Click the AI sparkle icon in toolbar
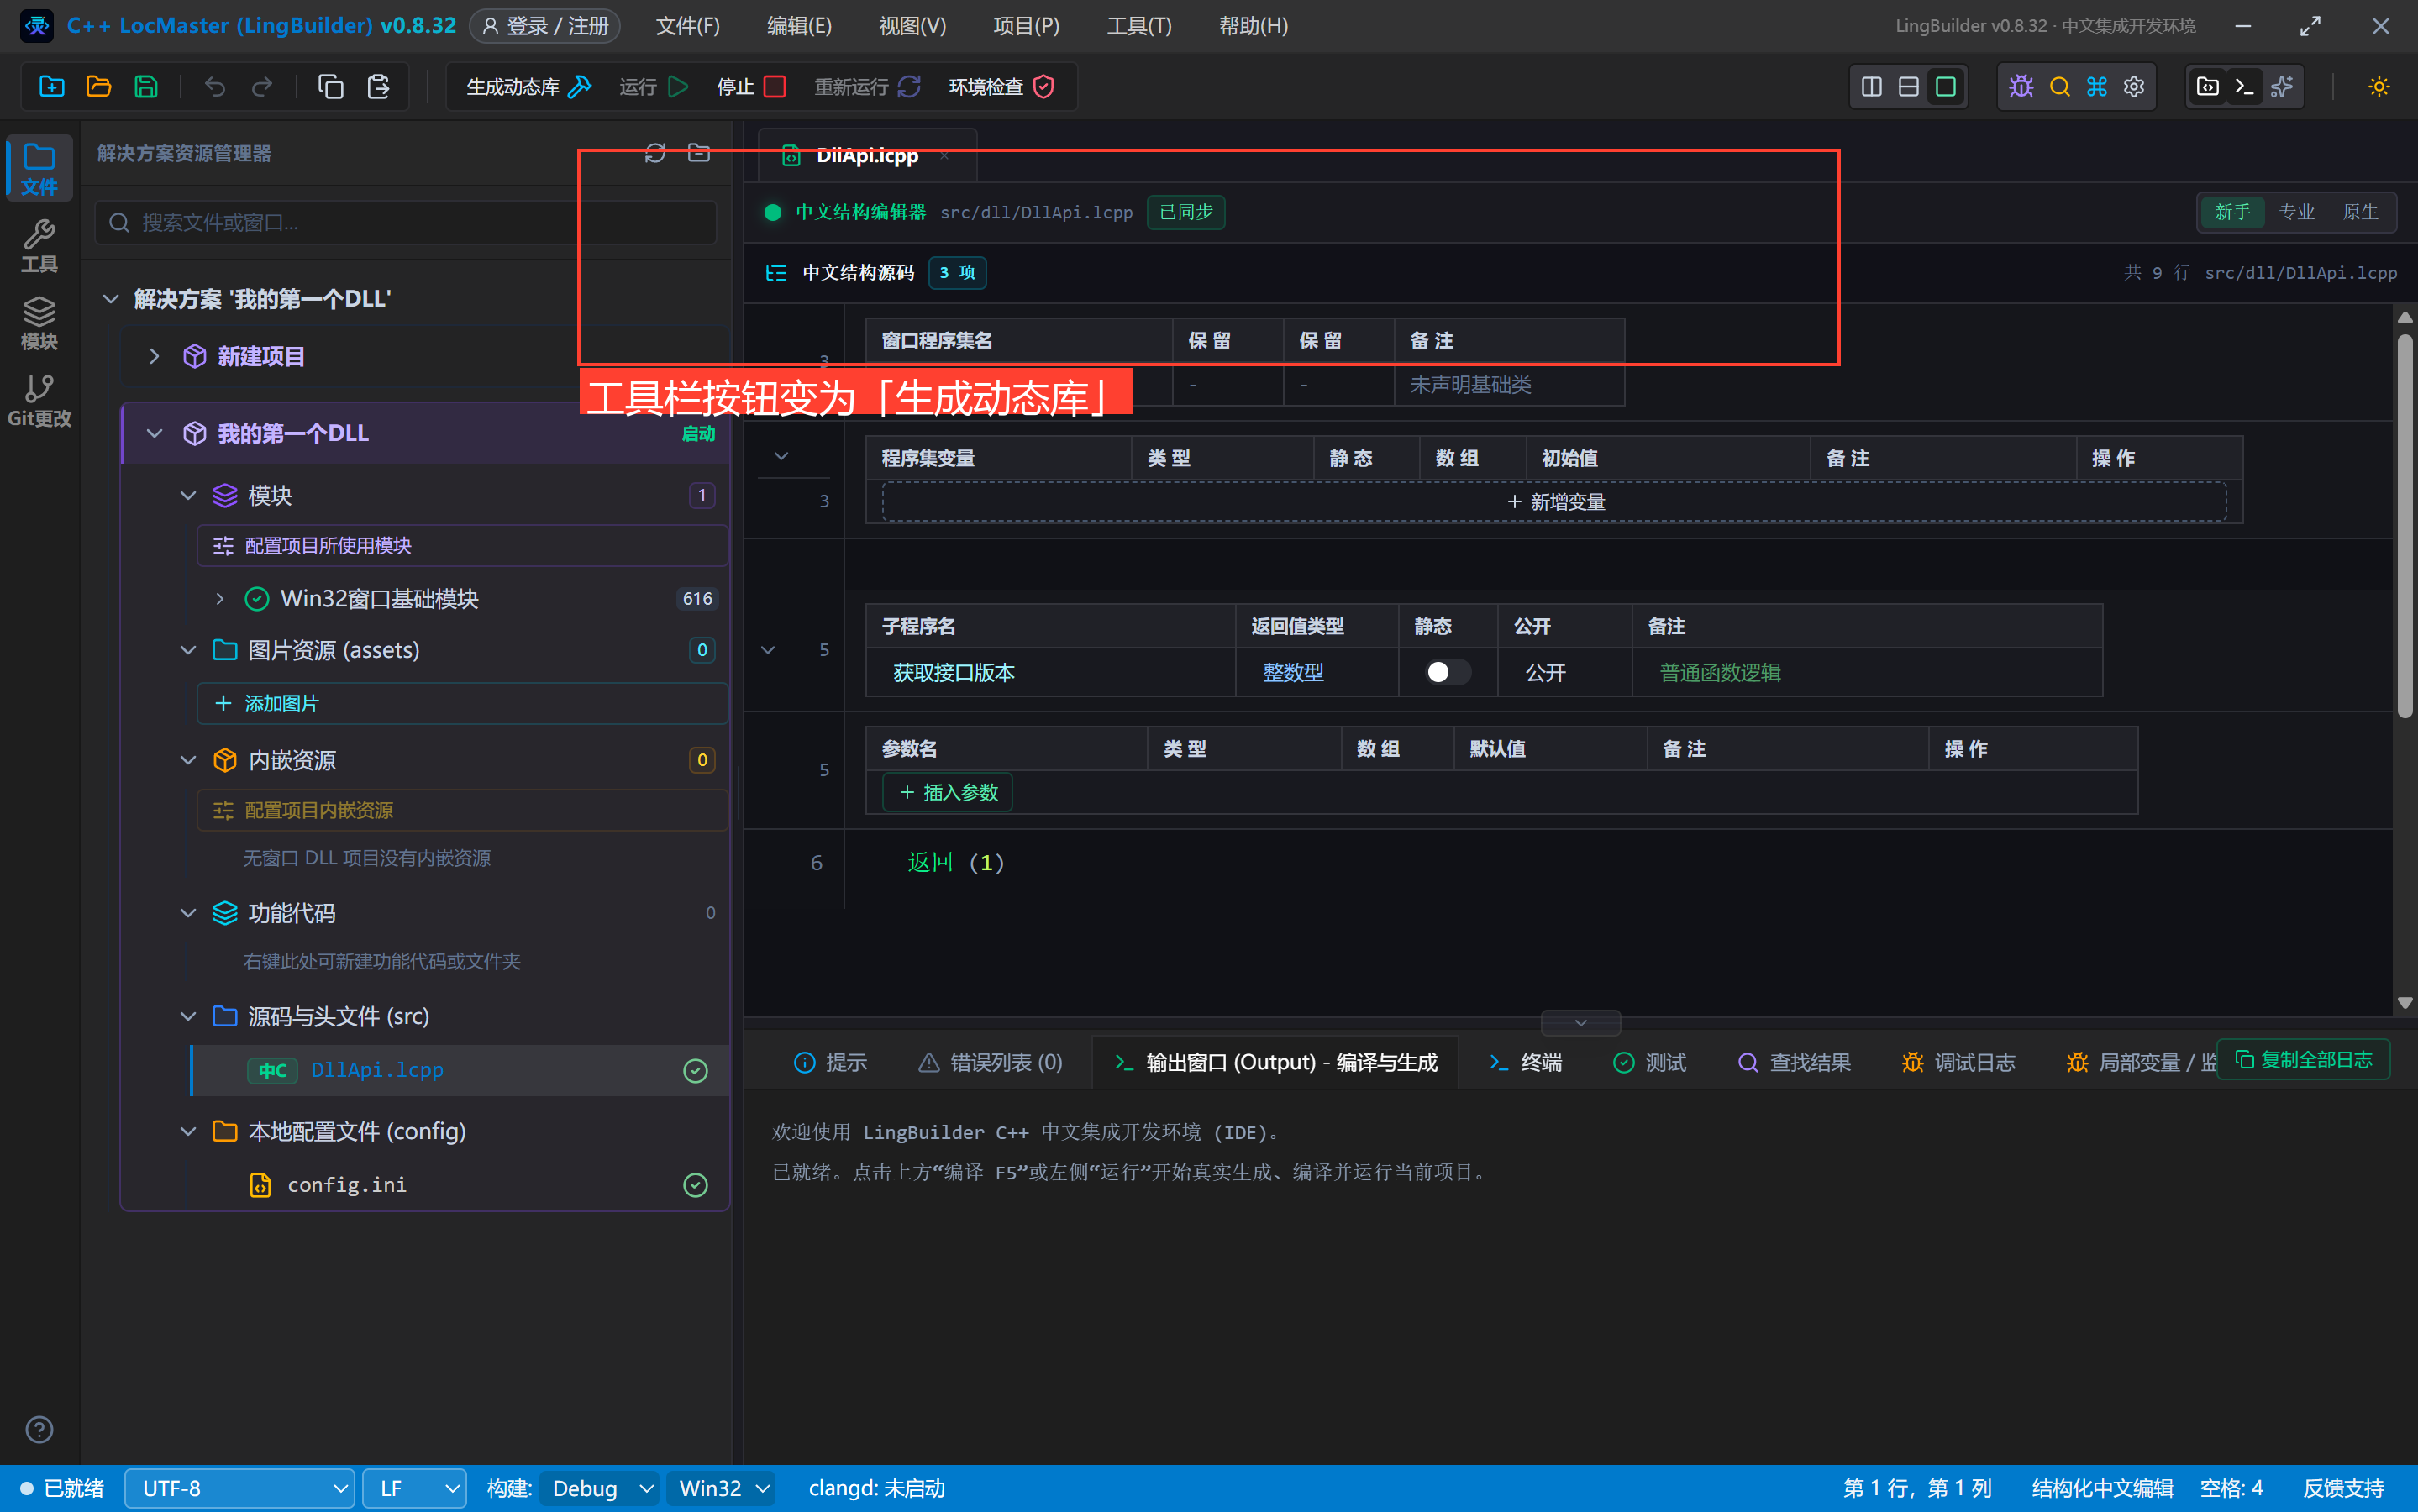This screenshot has height=1512, width=2418. [2282, 87]
